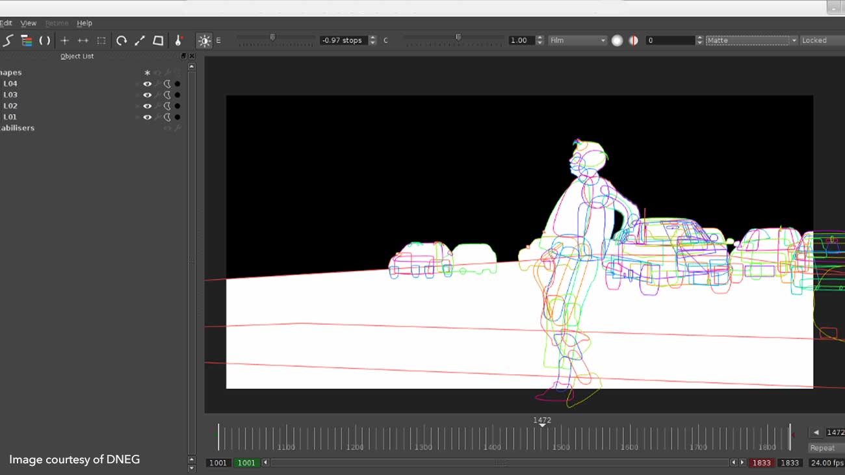845x475 pixels.
Task: Toggle visibility of layer L02
Action: [148, 106]
